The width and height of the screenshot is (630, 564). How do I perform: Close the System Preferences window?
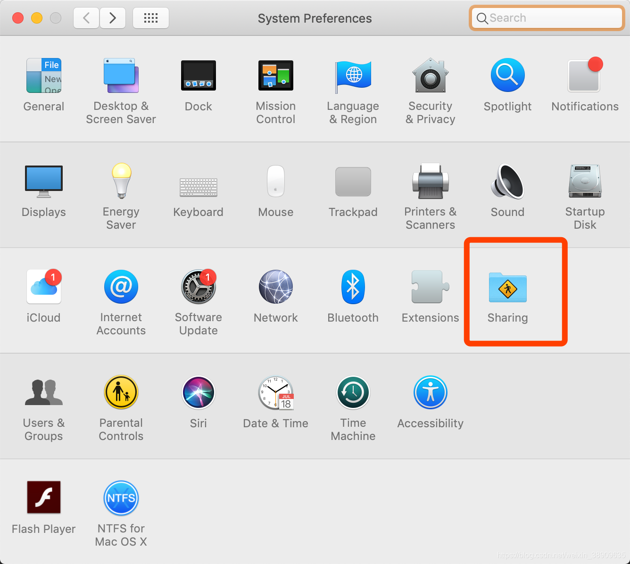point(18,18)
